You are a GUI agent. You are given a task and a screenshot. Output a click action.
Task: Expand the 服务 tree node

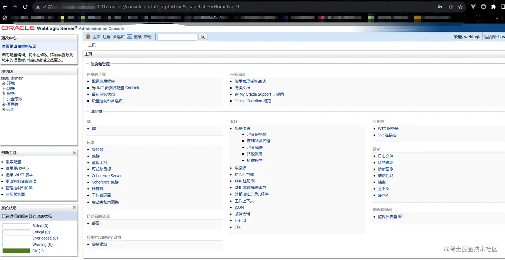[x=3, y=94]
